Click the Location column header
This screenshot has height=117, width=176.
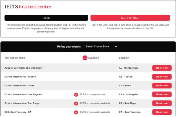[x=124, y=58]
